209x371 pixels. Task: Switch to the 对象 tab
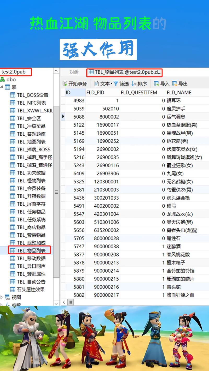pos(74,72)
